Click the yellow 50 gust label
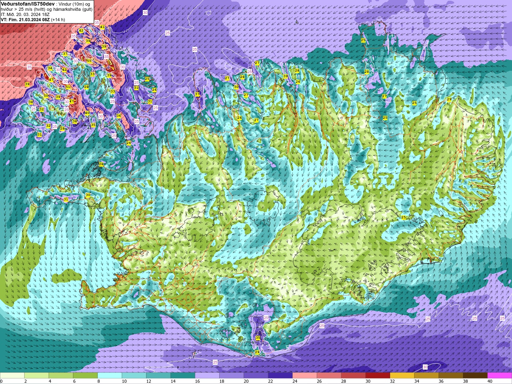This screenshot has height=384, width=512. tap(46, 96)
